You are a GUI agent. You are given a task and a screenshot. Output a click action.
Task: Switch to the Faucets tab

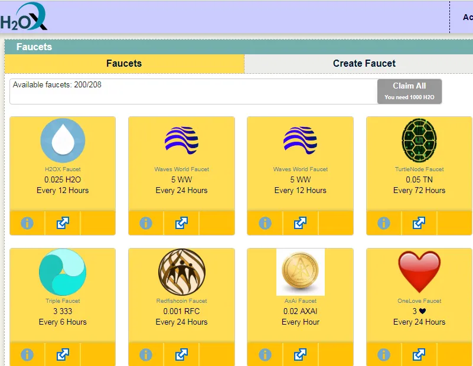124,63
